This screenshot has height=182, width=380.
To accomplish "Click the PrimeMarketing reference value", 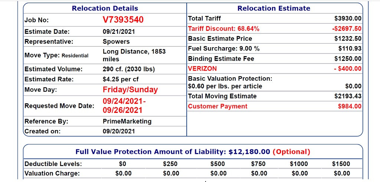I will [127, 121].
